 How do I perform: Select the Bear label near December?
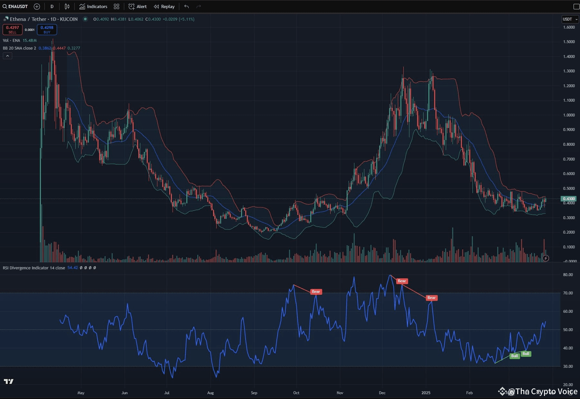point(402,281)
